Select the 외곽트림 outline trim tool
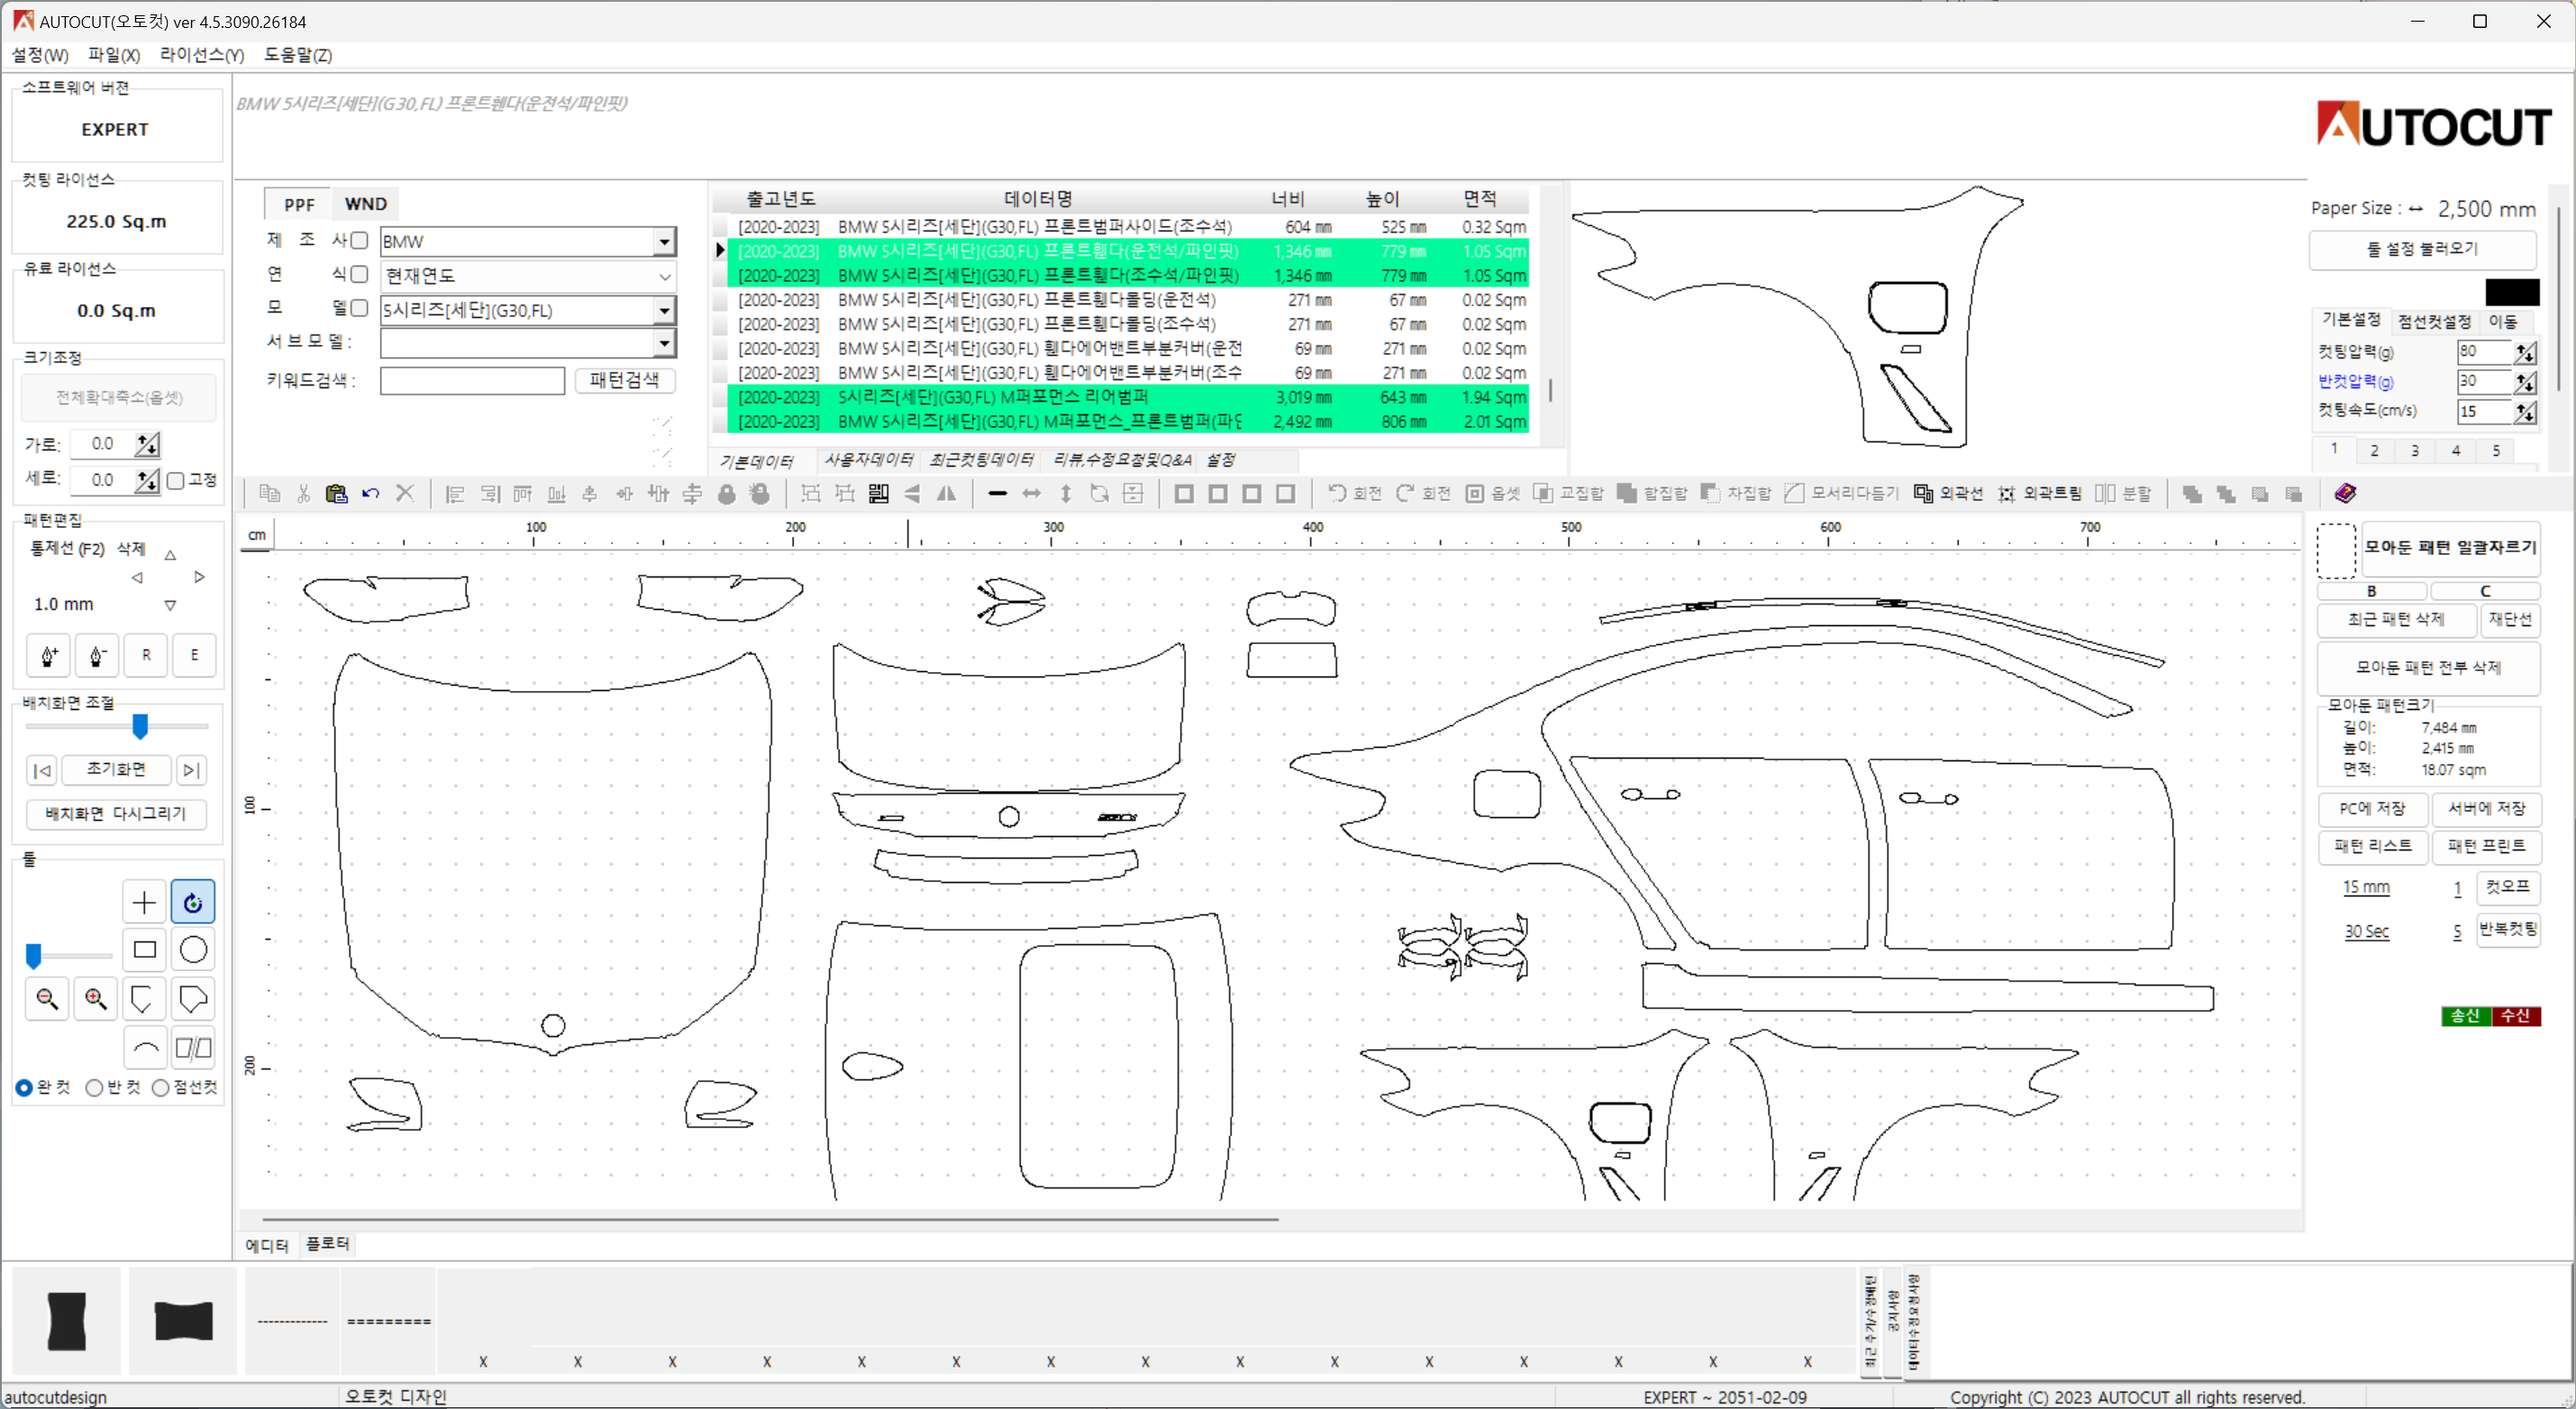This screenshot has width=2576, height=1409. pyautogui.click(x=2039, y=493)
